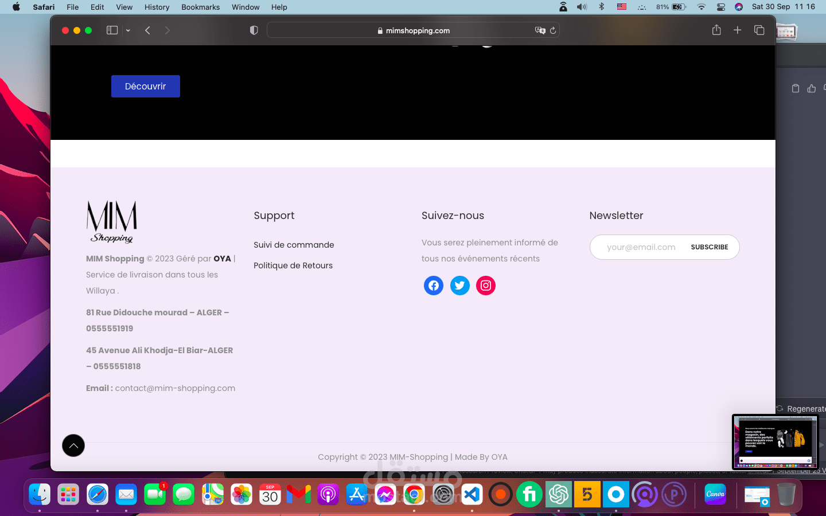Open the History menu
Image resolution: width=826 pixels, height=516 pixels.
[157, 7]
